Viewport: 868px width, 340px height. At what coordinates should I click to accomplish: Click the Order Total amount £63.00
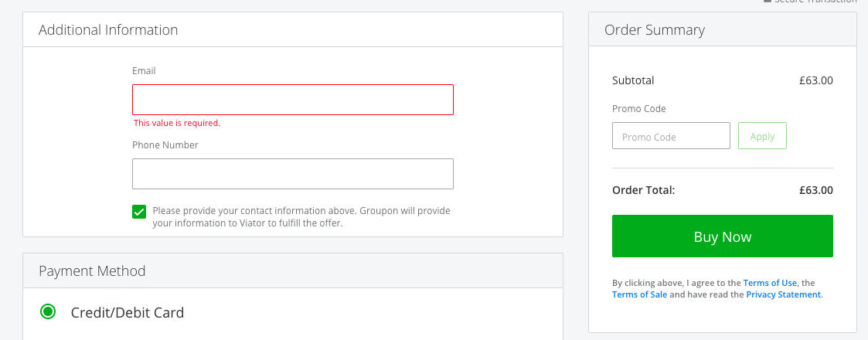(815, 190)
